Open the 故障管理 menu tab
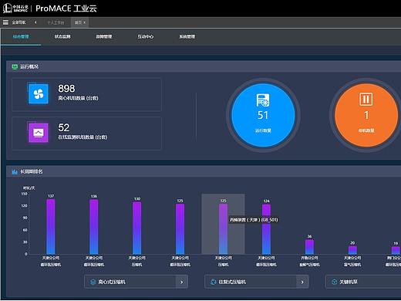 tap(104, 36)
